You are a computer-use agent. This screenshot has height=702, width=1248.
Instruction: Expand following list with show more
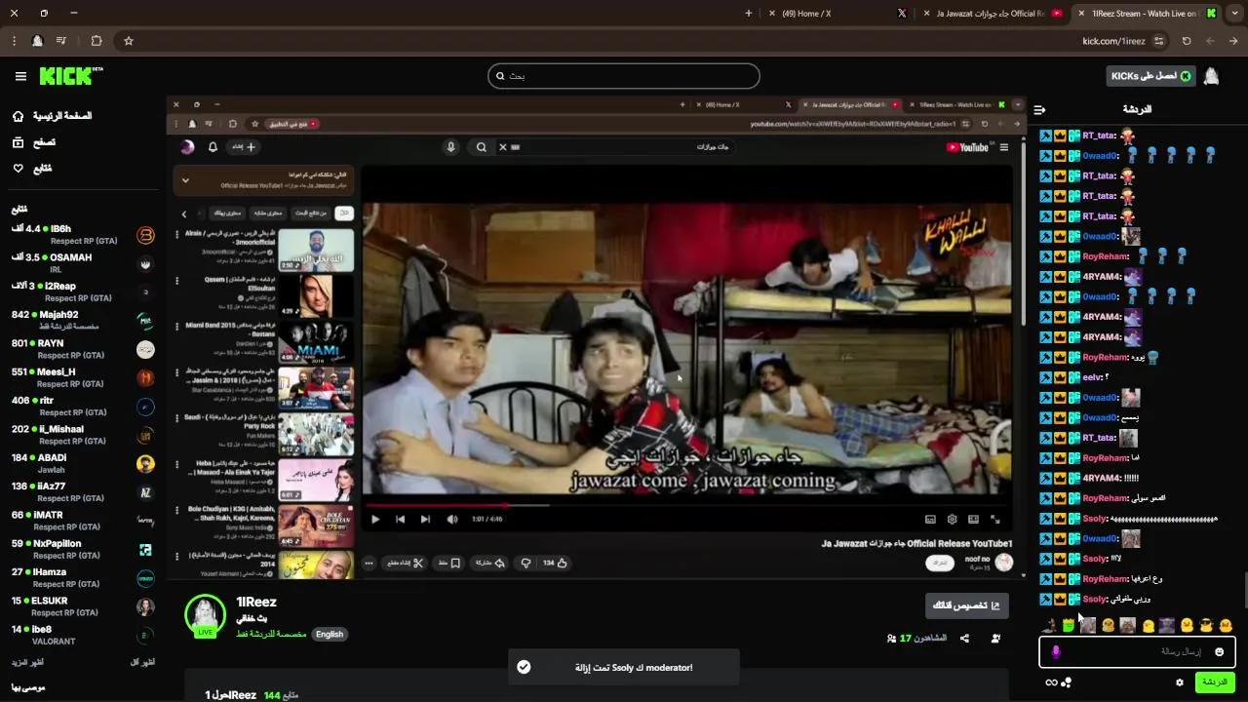point(27,662)
